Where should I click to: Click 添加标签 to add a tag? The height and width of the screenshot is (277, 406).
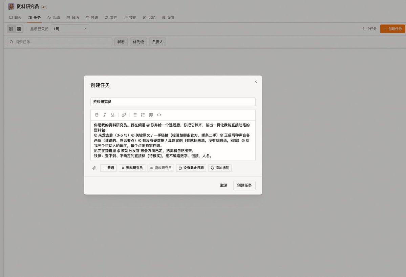pyautogui.click(x=220, y=168)
